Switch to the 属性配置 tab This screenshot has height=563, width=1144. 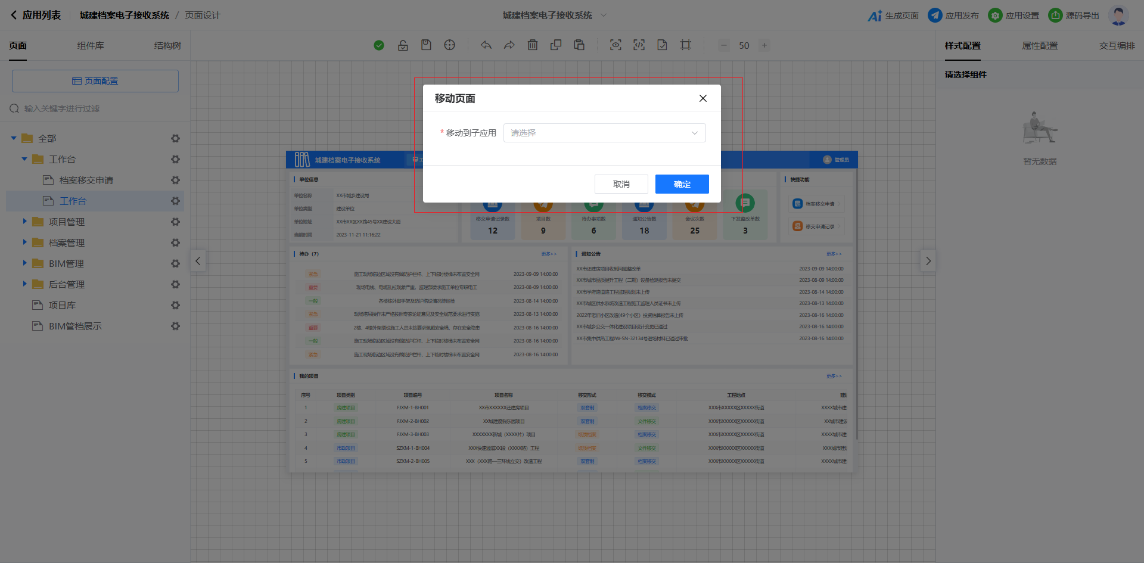click(x=1040, y=46)
